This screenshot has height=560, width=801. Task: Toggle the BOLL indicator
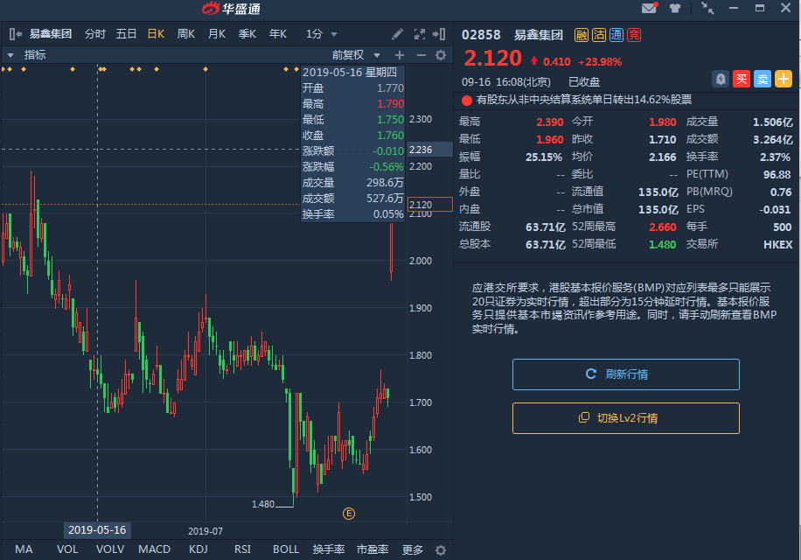click(x=286, y=549)
